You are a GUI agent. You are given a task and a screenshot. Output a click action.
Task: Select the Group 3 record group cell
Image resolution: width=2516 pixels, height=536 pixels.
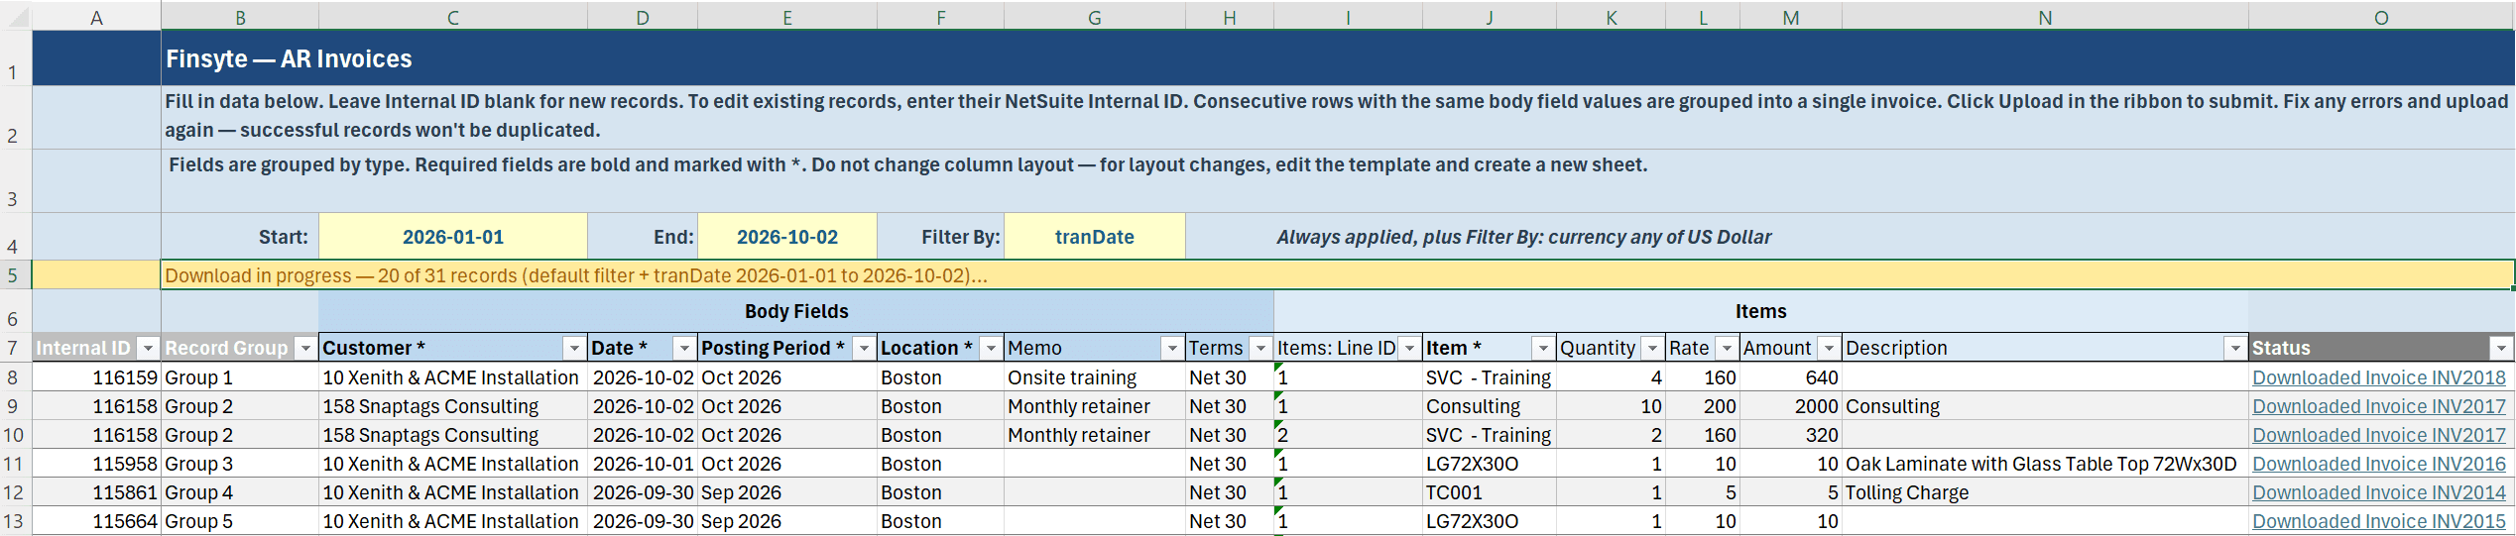[240, 464]
